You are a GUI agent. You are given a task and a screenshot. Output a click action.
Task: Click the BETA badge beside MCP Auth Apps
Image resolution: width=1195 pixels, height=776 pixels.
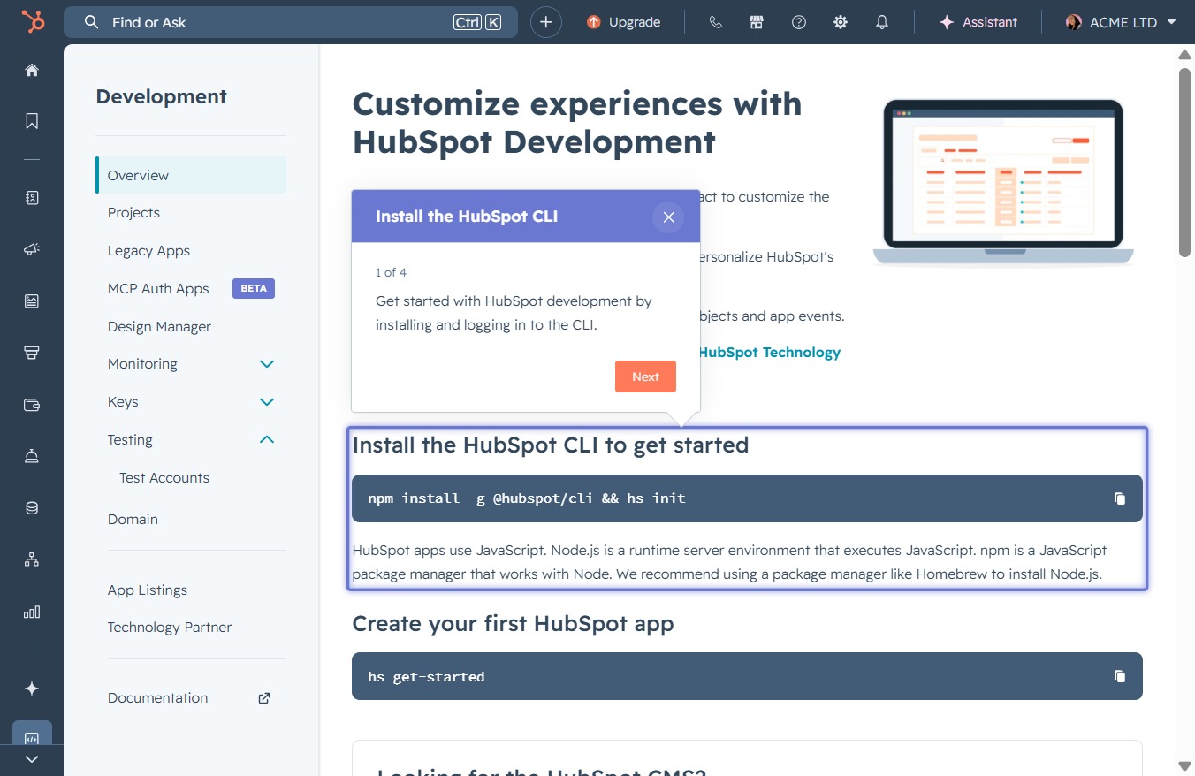(x=254, y=288)
